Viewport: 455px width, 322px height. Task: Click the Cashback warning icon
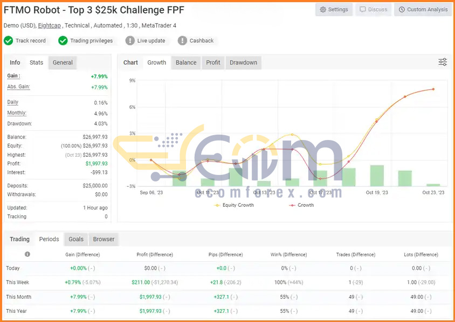coord(182,40)
